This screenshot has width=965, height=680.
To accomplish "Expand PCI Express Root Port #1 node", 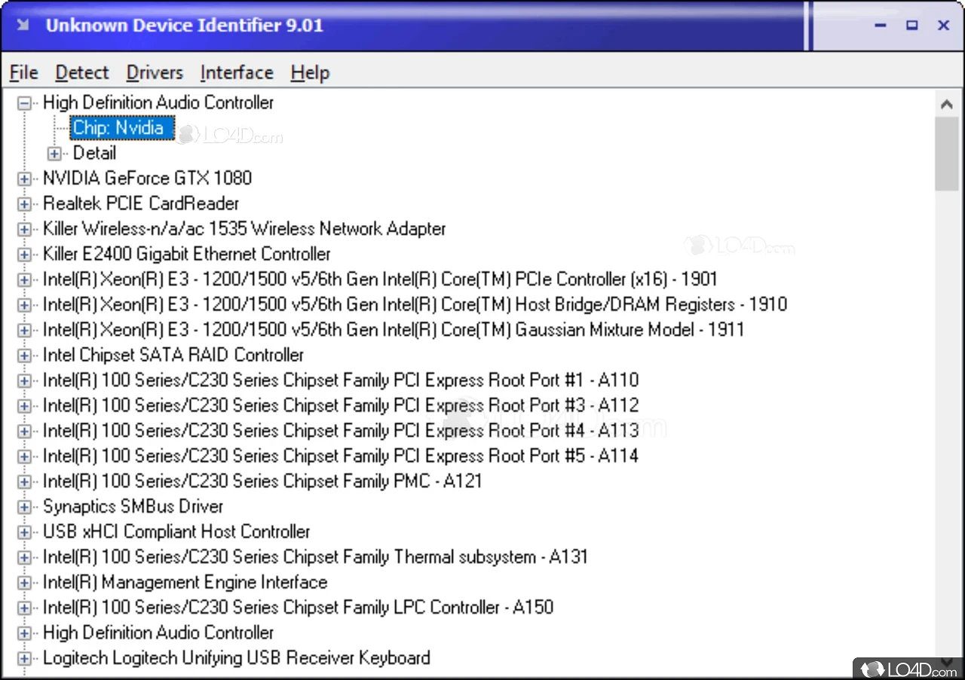I will coord(25,381).
